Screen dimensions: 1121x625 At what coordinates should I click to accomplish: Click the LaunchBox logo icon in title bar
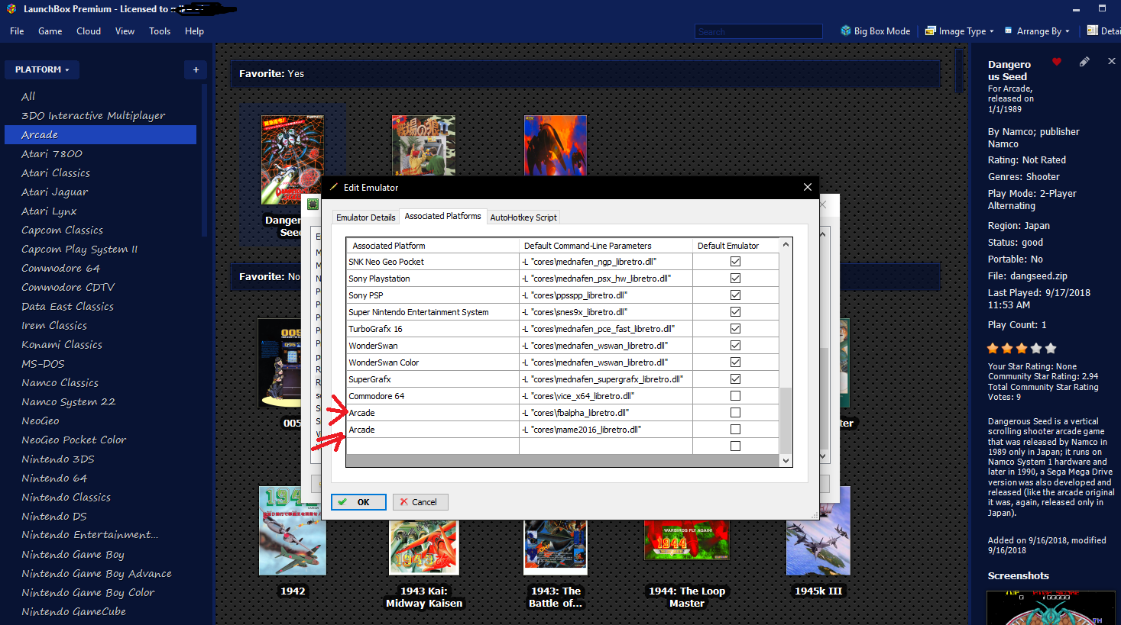tap(11, 9)
